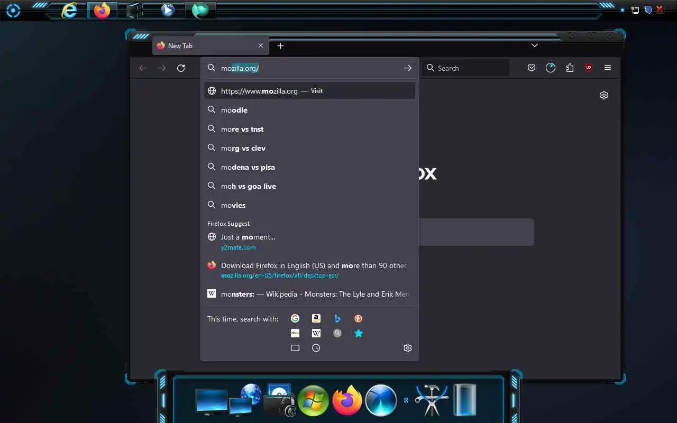Search open tabs using the tab icon

[295, 348]
